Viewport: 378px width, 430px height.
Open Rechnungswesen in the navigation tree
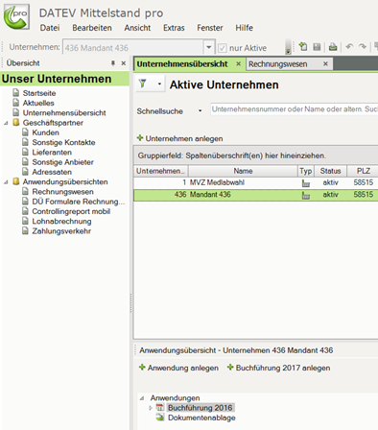point(62,192)
